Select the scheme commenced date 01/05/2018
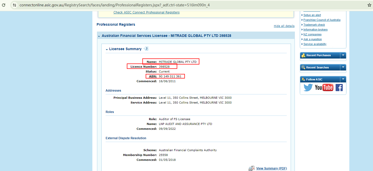Image resolution: width=373 pixels, height=171 pixels. pyautogui.click(x=167, y=160)
